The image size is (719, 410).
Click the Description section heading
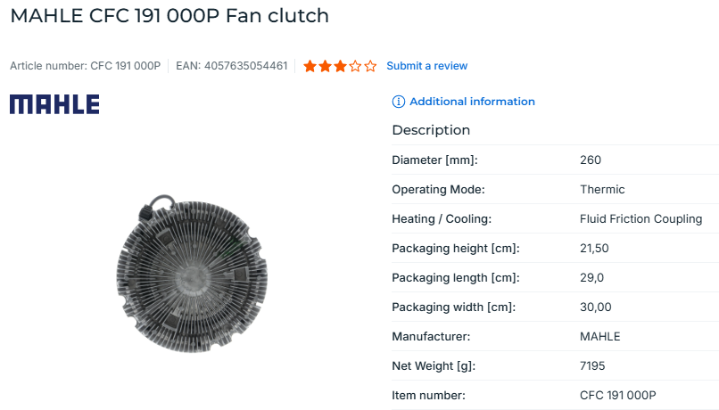tap(431, 130)
